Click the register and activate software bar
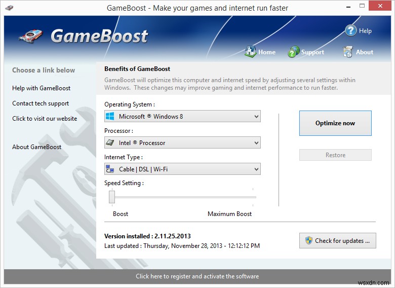The width and height of the screenshot is (395, 288). [197, 276]
